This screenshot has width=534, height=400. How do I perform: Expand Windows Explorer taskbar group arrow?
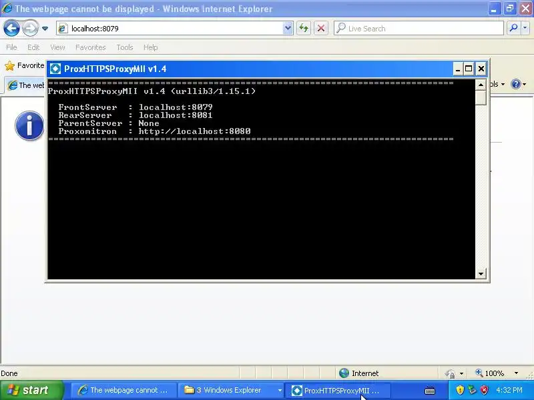click(280, 390)
